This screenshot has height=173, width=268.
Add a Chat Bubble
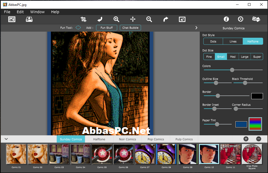coord(130,28)
